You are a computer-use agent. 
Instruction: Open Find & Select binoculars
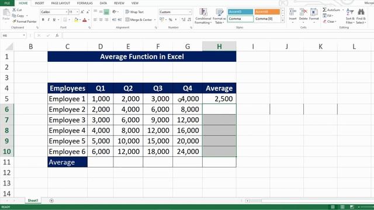(x=361, y=16)
